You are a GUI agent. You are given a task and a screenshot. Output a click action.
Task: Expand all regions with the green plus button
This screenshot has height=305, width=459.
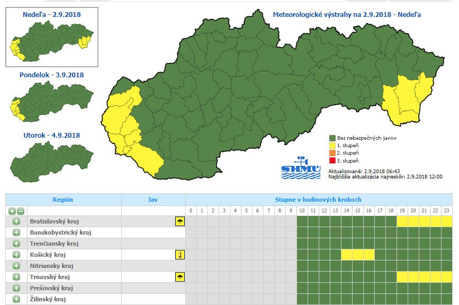(12, 211)
